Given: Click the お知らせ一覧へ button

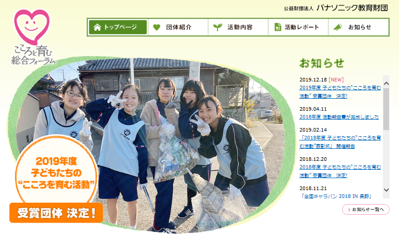Looking at the screenshot, I should [x=366, y=209].
